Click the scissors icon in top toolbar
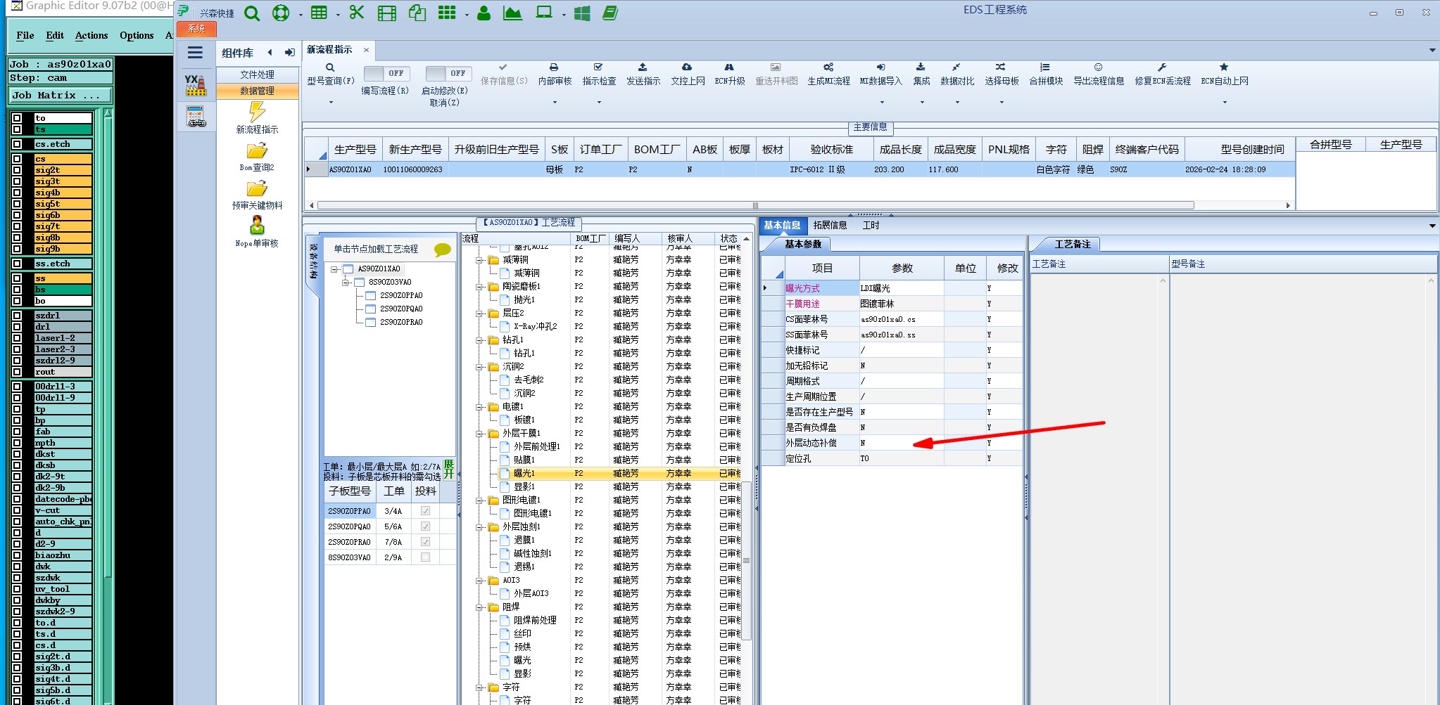The image size is (1440, 705). [x=357, y=13]
